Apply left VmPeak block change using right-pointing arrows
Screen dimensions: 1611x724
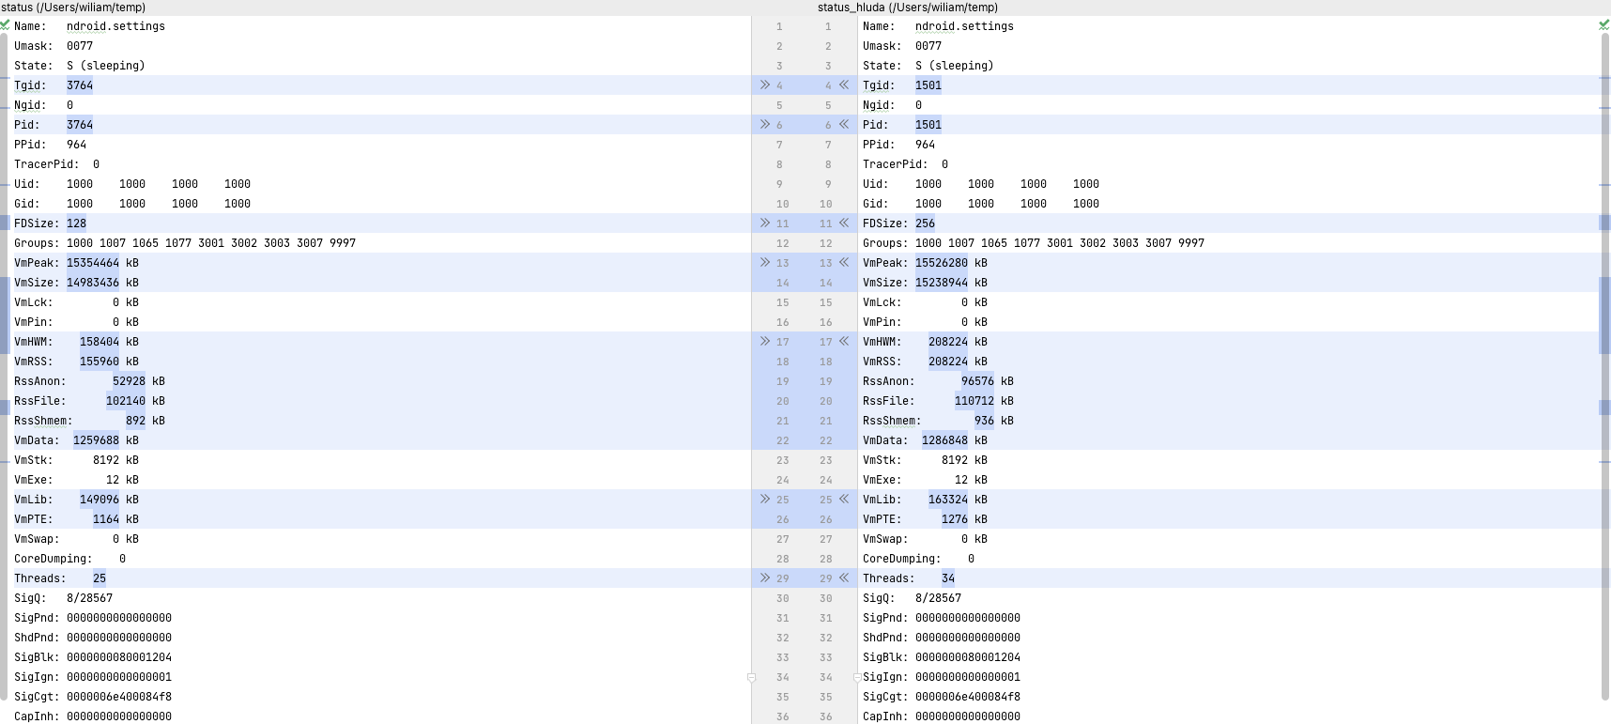click(765, 262)
